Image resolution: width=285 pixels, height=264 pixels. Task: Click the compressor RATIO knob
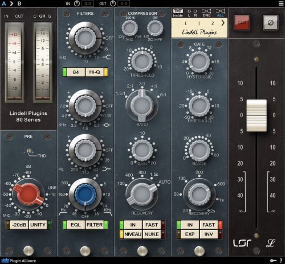[142, 105]
